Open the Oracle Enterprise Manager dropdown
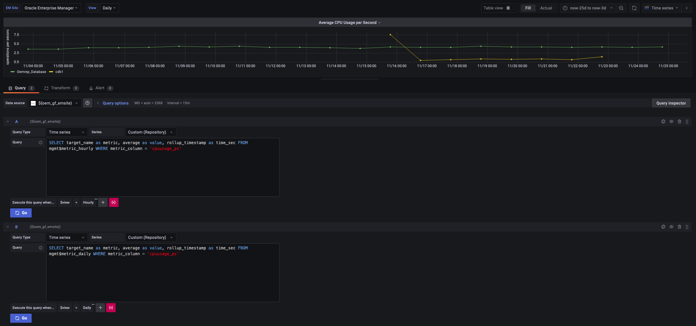The width and height of the screenshot is (696, 326). (x=51, y=8)
